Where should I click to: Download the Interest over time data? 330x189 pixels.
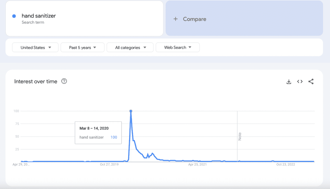(x=289, y=82)
